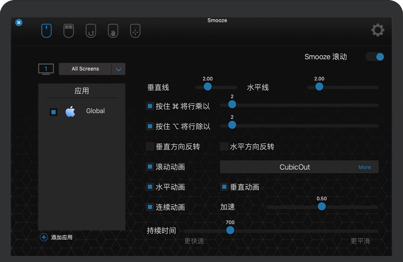Viewport: 403px width, 262px height.
Task: Turn off the Smooze 滚动 switch
Action: tap(375, 57)
